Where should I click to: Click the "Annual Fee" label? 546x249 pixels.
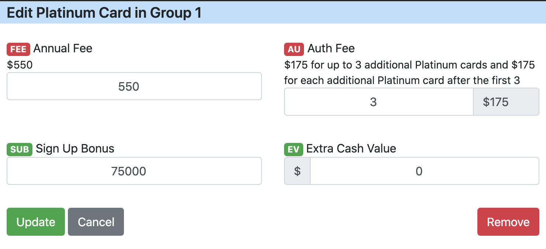63,48
